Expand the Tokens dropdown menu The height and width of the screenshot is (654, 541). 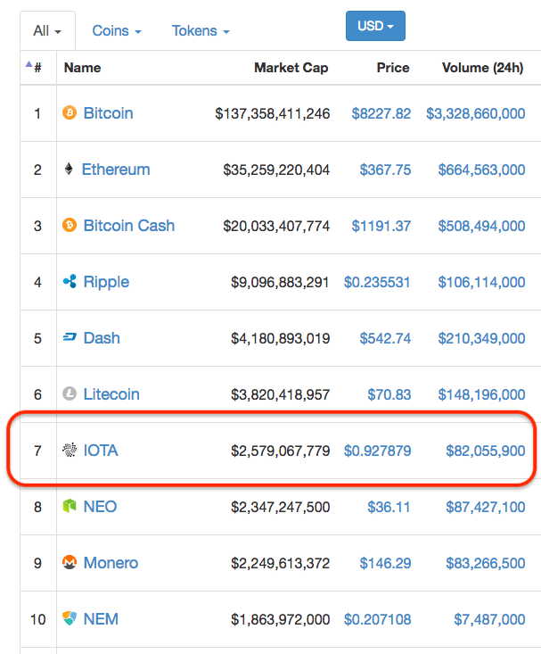tap(201, 31)
